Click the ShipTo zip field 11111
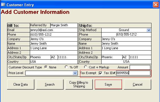This screenshot has height=102, width=160. coord(140,57)
